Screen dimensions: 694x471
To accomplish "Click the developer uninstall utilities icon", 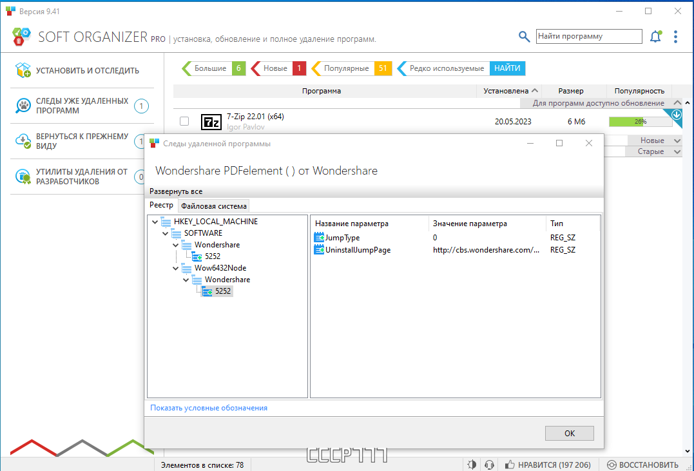I will 23,177.
